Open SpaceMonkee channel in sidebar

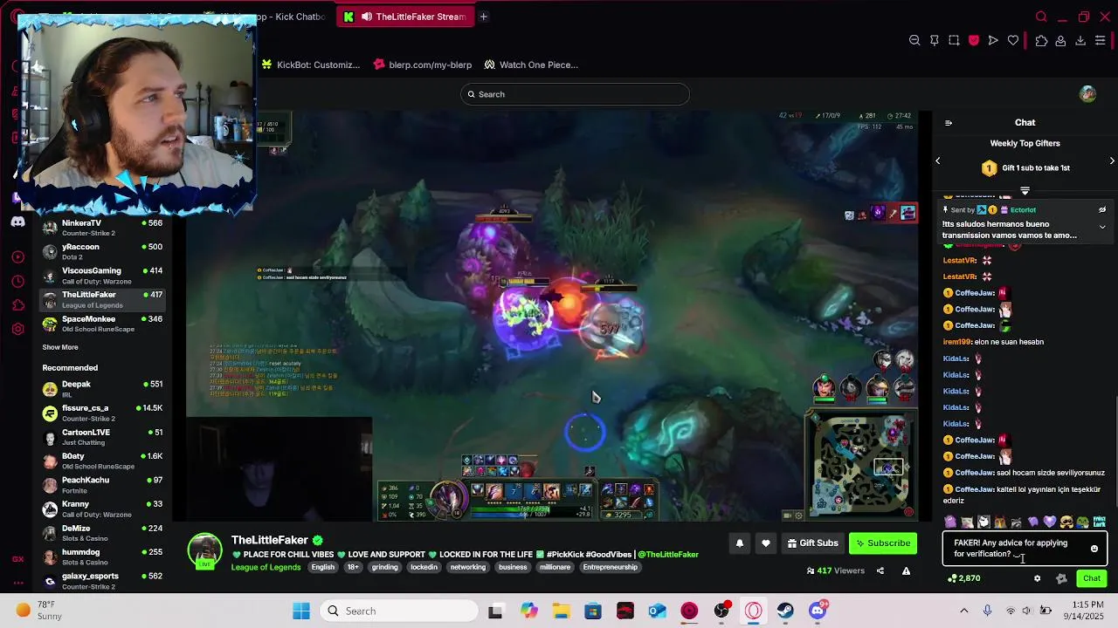pos(102,324)
